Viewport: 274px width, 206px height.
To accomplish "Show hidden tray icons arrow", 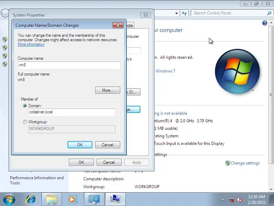I will pyautogui.click(x=223, y=199).
